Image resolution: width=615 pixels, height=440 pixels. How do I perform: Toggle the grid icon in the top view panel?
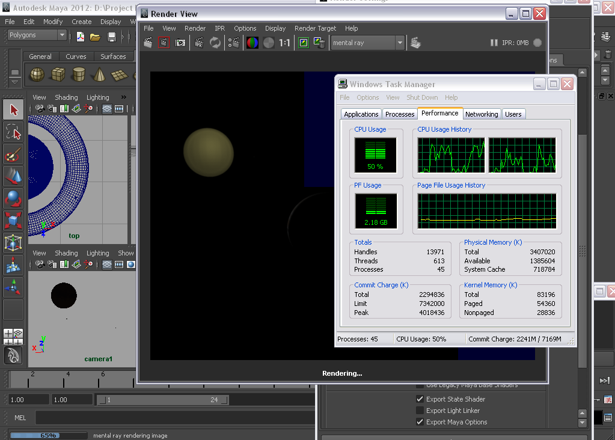tap(106, 109)
